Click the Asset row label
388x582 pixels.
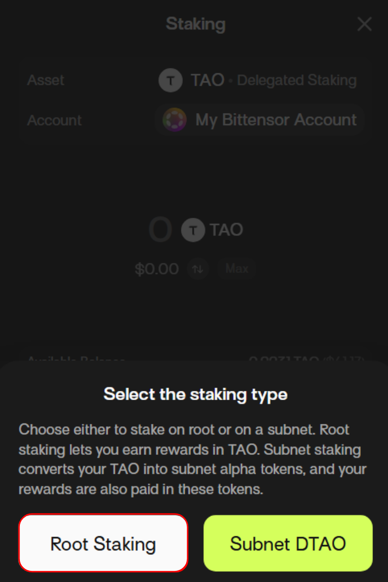46,80
